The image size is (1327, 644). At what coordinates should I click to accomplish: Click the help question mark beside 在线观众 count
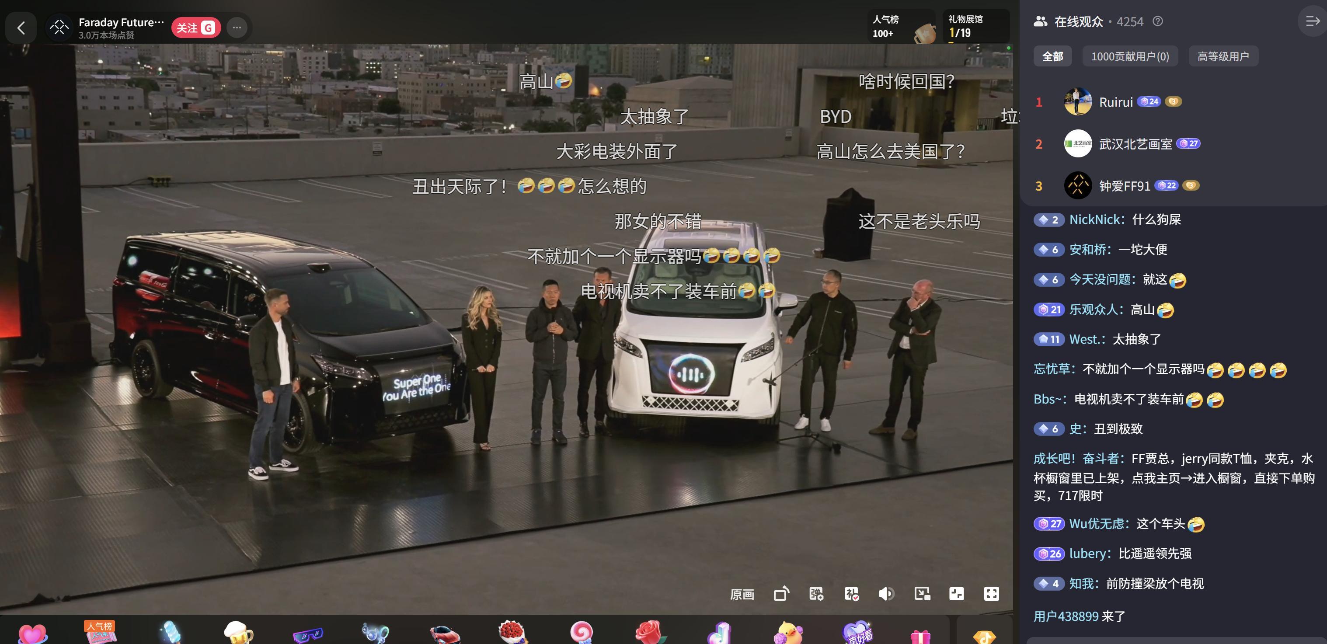[1157, 21]
